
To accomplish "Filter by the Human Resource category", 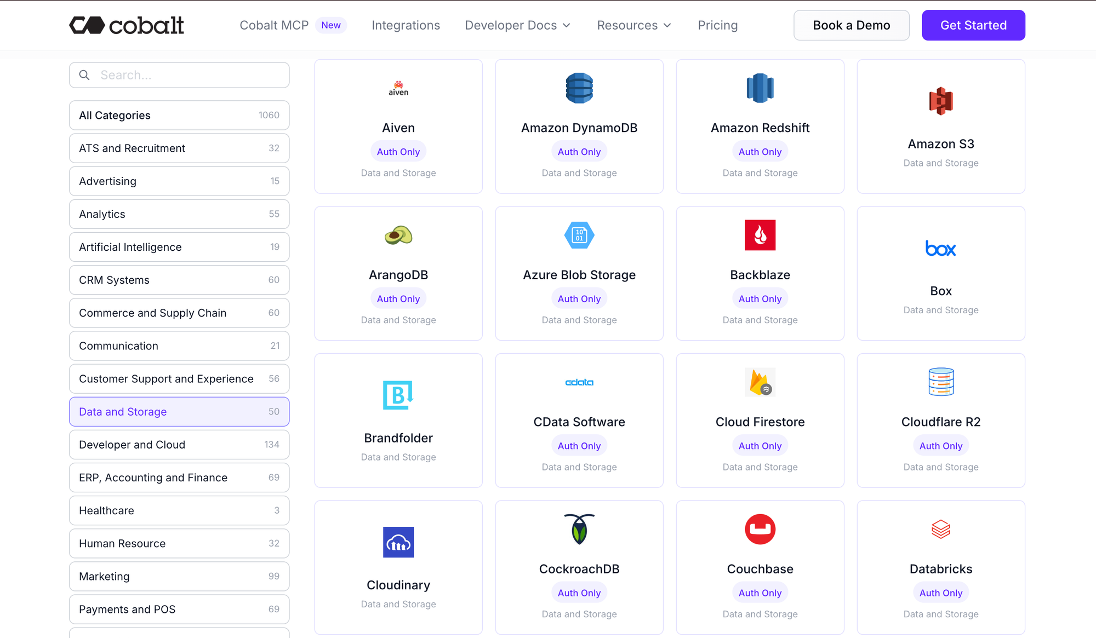I will [x=179, y=543].
